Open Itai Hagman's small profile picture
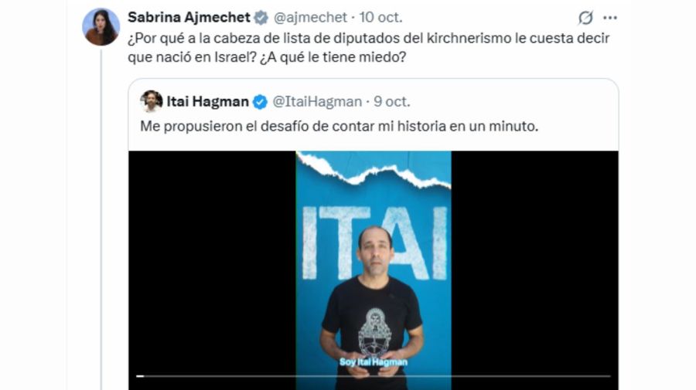Image resolution: width=696 pixels, height=390 pixels. 152,101
